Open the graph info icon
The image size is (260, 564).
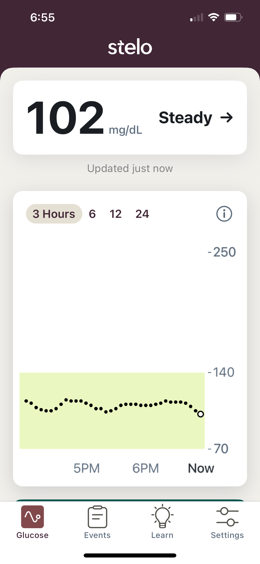click(224, 214)
